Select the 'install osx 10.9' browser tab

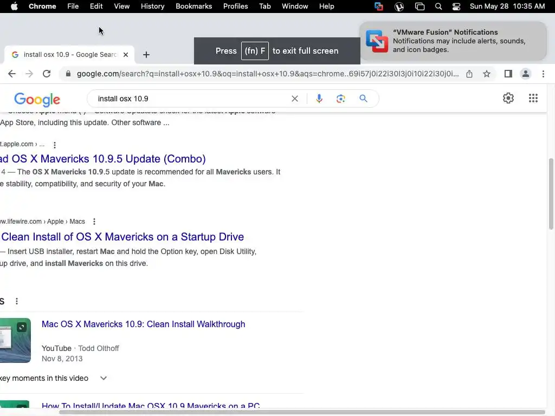click(69, 55)
